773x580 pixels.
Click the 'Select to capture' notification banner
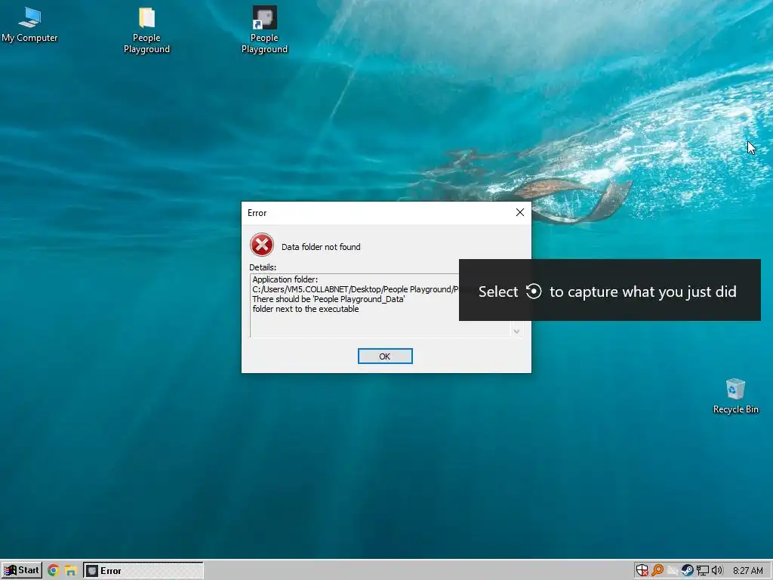pyautogui.click(x=610, y=290)
